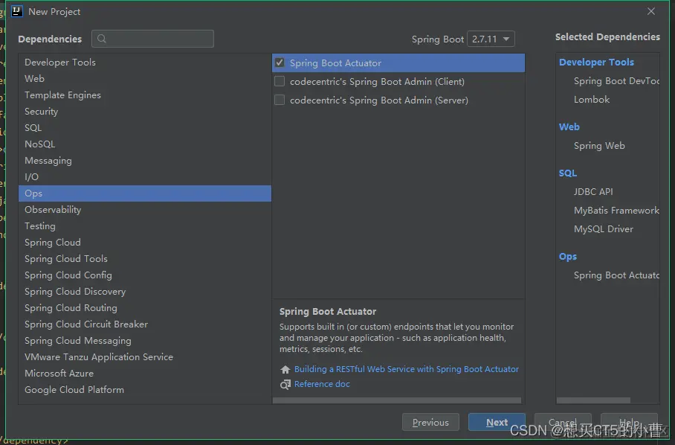Select the Web category
The width and height of the screenshot is (675, 445).
145,79
